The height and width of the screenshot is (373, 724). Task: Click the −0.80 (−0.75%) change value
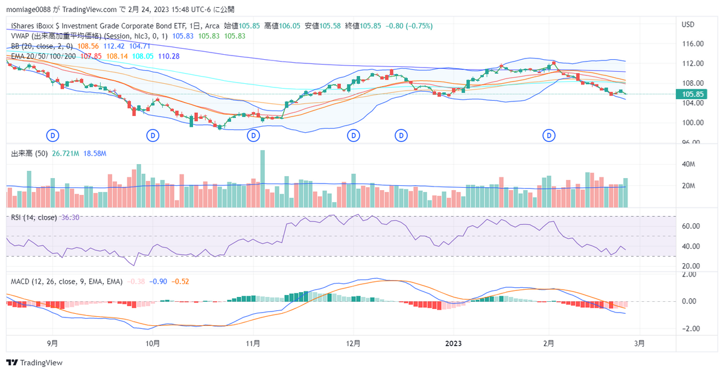(x=408, y=26)
